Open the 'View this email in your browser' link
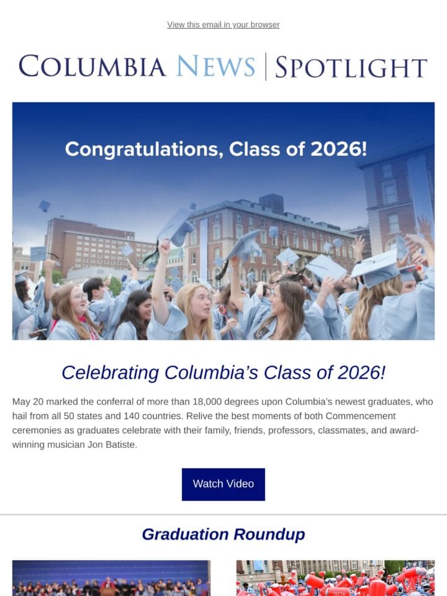Viewport: 447px width, 596px height. [x=223, y=25]
